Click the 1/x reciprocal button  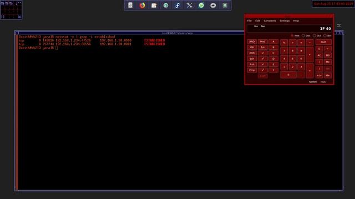262,48
